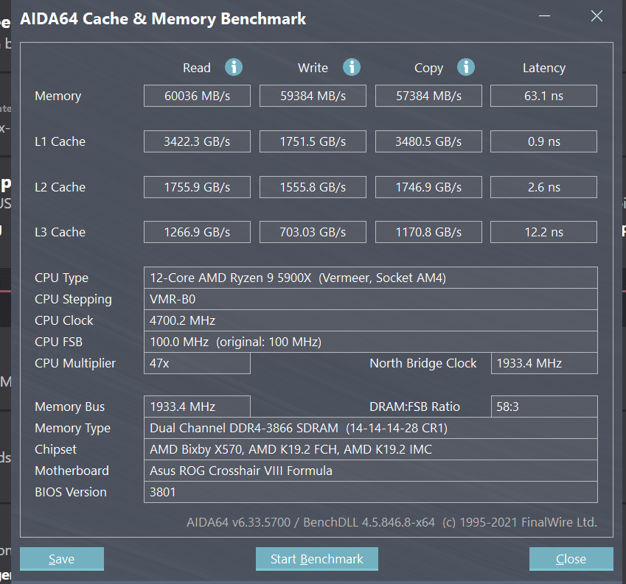Image resolution: width=626 pixels, height=584 pixels.
Task: Click the Read info icon
Action: (234, 67)
